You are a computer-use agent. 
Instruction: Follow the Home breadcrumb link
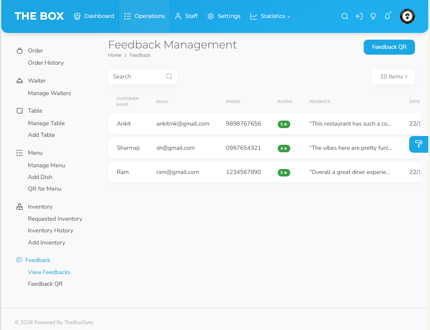(115, 55)
